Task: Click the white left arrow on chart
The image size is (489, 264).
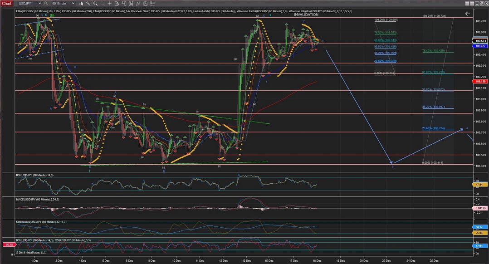Action: 468,14
